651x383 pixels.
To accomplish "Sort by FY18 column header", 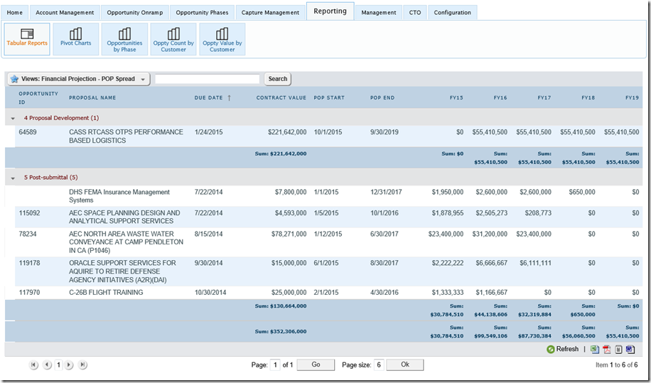I will 588,98.
